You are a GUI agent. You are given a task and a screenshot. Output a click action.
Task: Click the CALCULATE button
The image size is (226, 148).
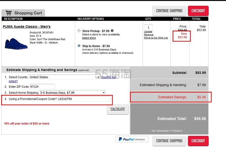click(118, 109)
